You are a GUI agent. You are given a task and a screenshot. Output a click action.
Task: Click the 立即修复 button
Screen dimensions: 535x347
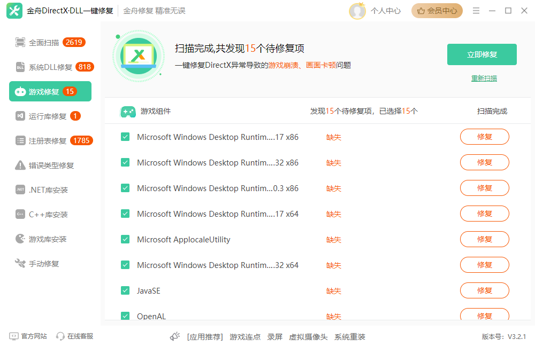(482, 54)
